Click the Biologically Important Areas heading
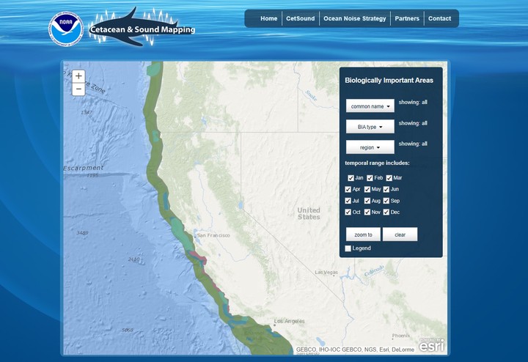The image size is (528, 362). click(x=389, y=81)
